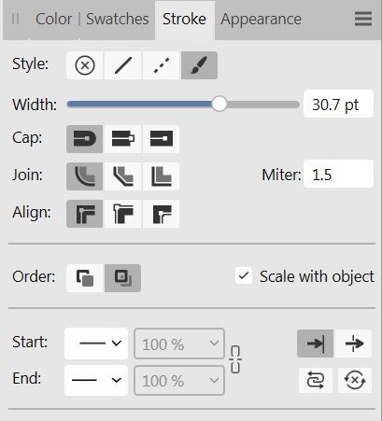Place arrowheads within the line

pyautogui.click(x=315, y=344)
